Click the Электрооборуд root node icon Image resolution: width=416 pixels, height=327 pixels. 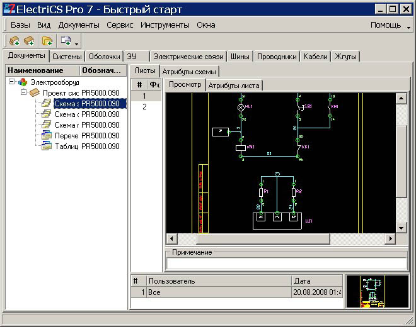point(23,82)
